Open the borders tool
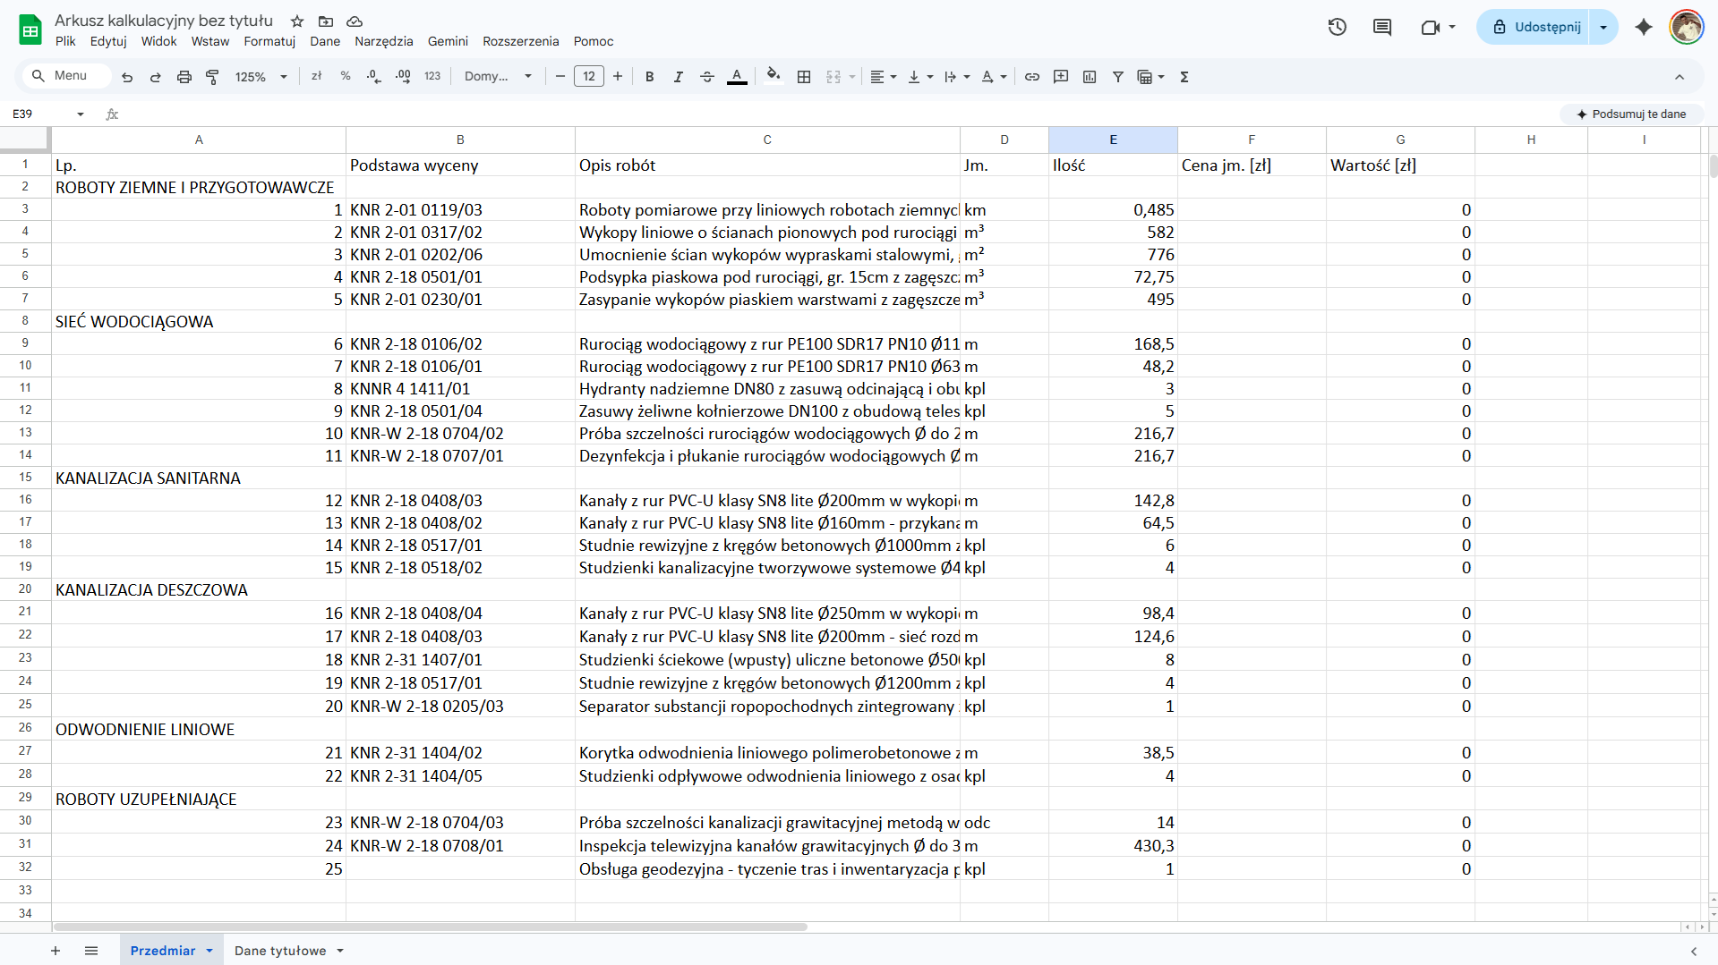The image size is (1718, 965). 804,77
